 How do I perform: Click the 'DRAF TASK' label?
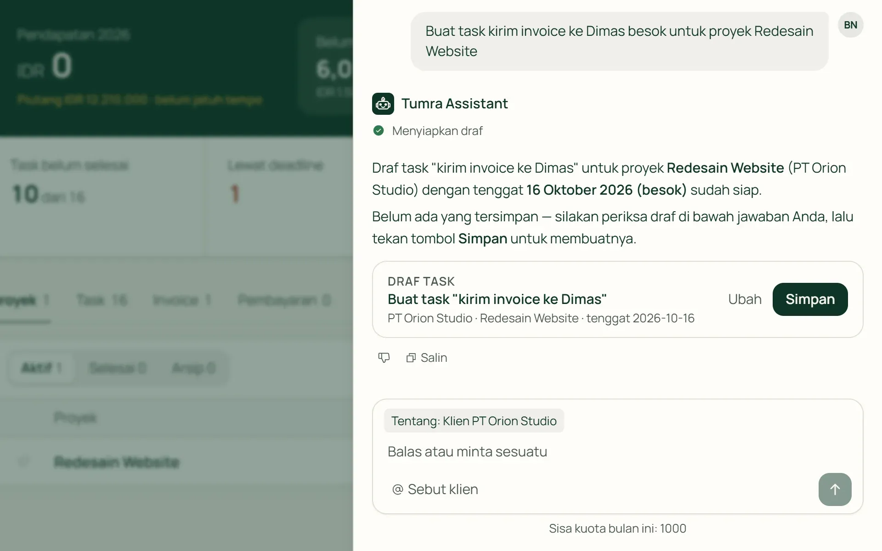(x=421, y=281)
